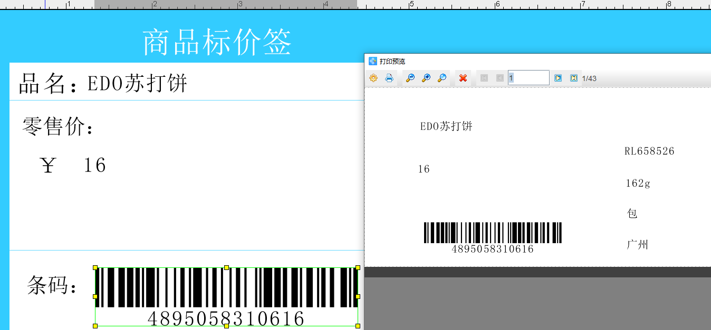Jump to the last preview page
The width and height of the screenshot is (711, 330).
[573, 78]
